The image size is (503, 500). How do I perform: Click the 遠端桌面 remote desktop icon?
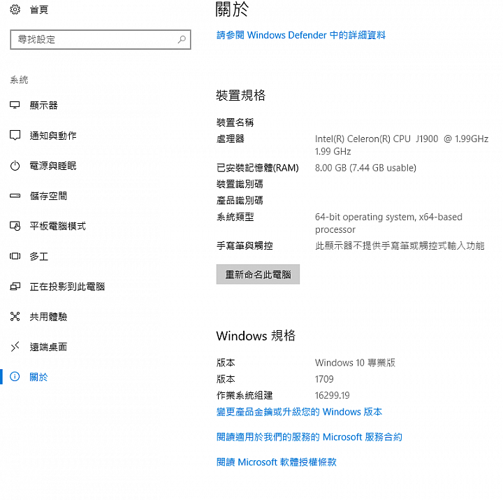click(x=15, y=346)
